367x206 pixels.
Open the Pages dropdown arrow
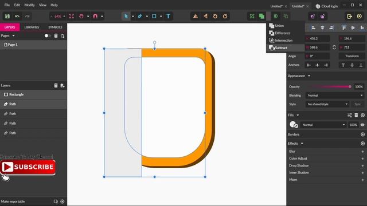tap(14, 35)
